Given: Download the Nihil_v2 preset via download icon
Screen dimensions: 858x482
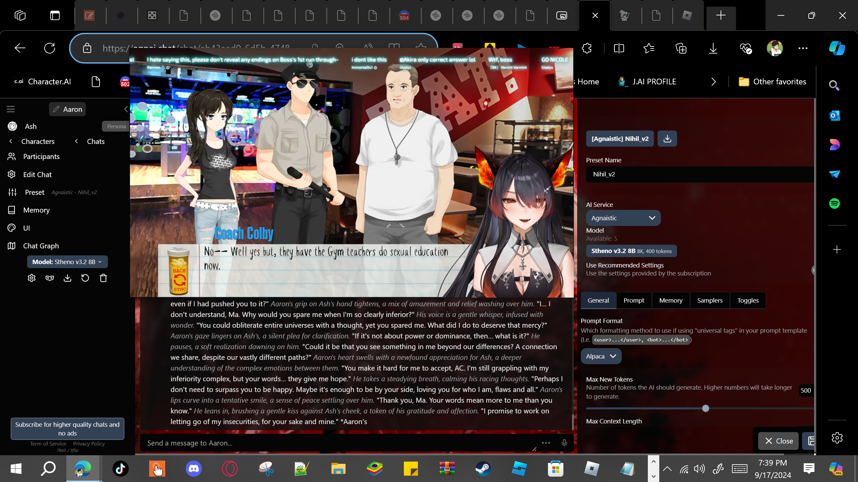Looking at the screenshot, I should tap(667, 139).
